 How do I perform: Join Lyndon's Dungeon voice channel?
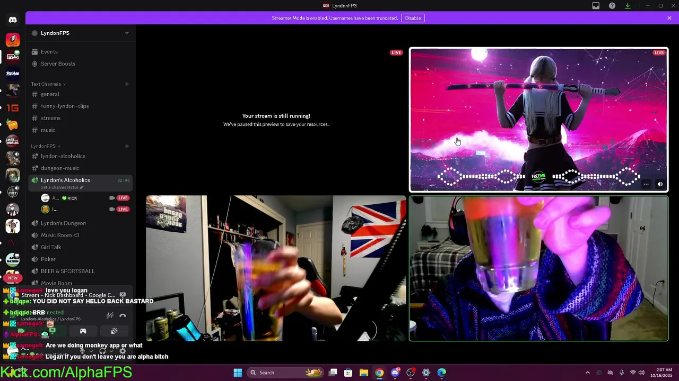(x=81, y=223)
